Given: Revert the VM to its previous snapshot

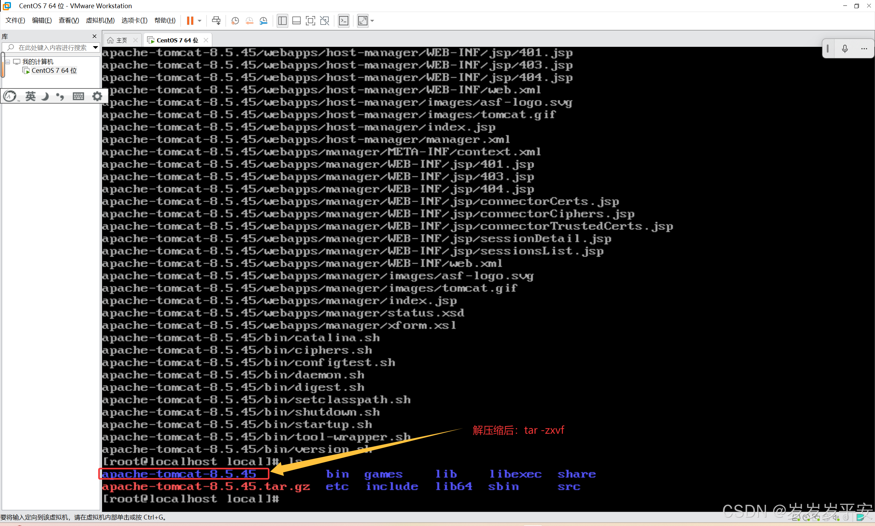Looking at the screenshot, I should coord(249,21).
